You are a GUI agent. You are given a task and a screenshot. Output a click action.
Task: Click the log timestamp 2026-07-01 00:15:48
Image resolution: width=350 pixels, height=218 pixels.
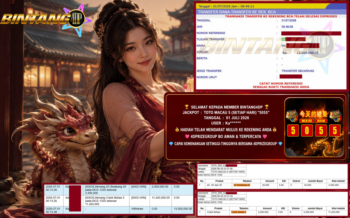point(53,210)
